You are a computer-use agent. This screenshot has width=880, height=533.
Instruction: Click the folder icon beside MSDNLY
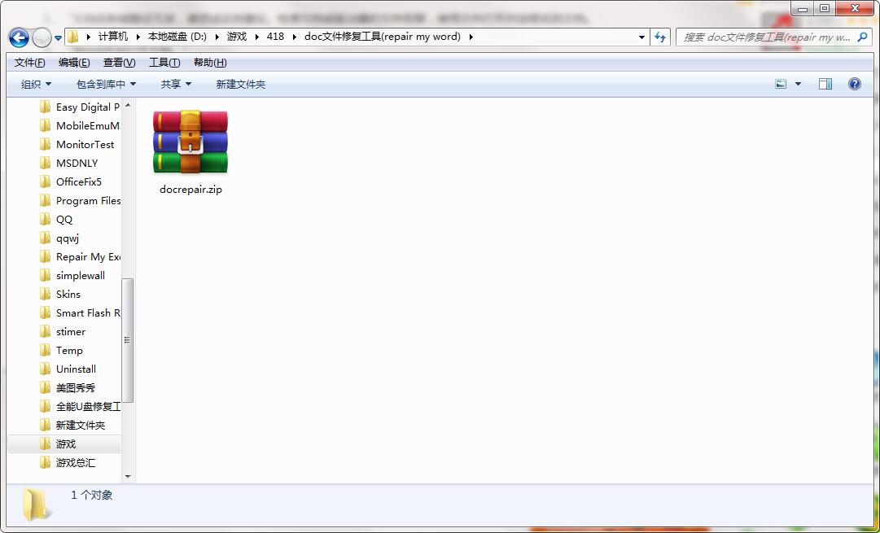coord(46,164)
